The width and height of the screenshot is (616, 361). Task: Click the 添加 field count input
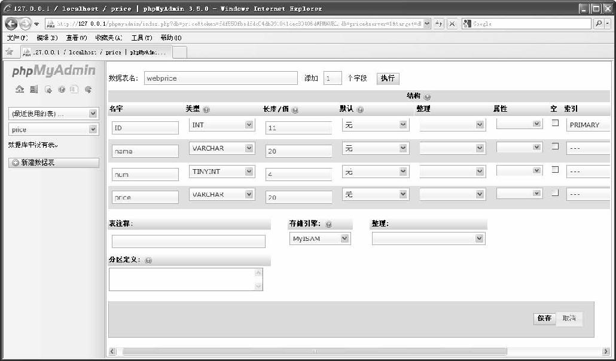click(x=333, y=78)
